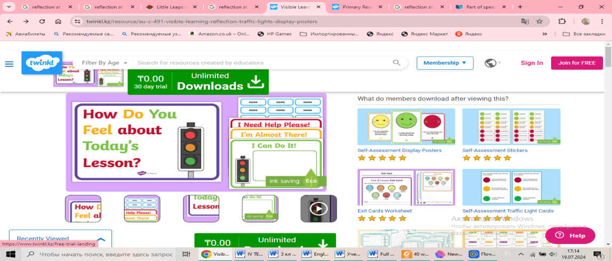The height and width of the screenshot is (261, 612).
Task: Open the Яндекс Маркет bookmark
Action: [425, 34]
